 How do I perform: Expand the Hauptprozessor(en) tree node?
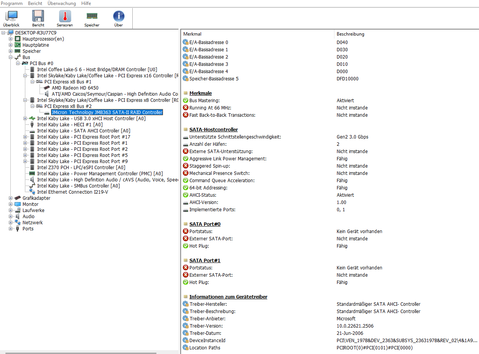pyautogui.click(x=11, y=39)
